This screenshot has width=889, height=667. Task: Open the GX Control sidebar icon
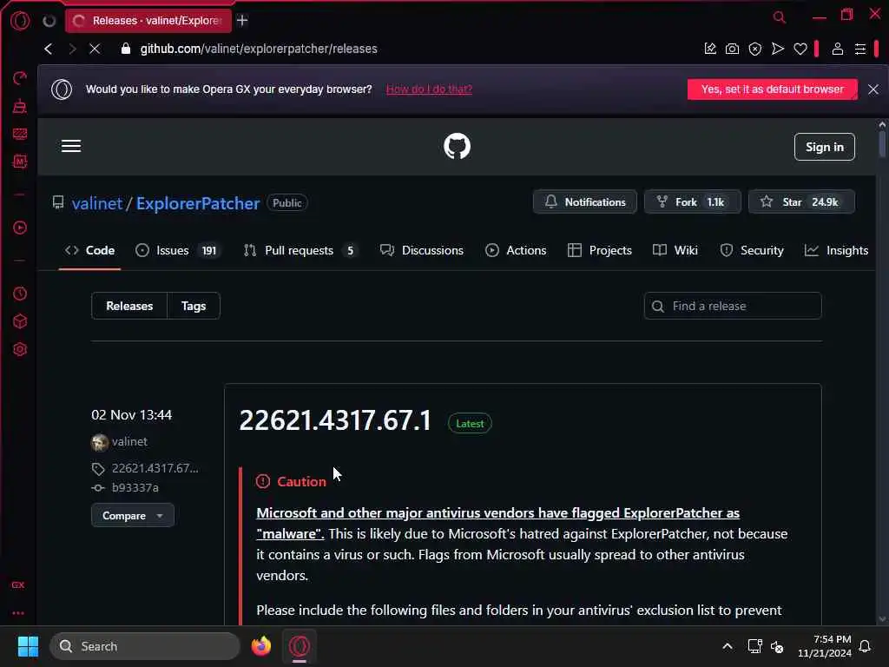20,134
